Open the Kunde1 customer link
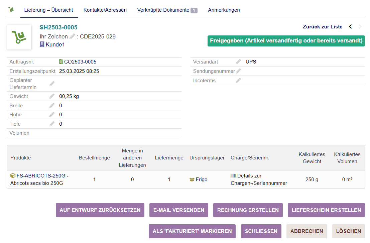Screen dimensions: 370x243 tap(55, 44)
